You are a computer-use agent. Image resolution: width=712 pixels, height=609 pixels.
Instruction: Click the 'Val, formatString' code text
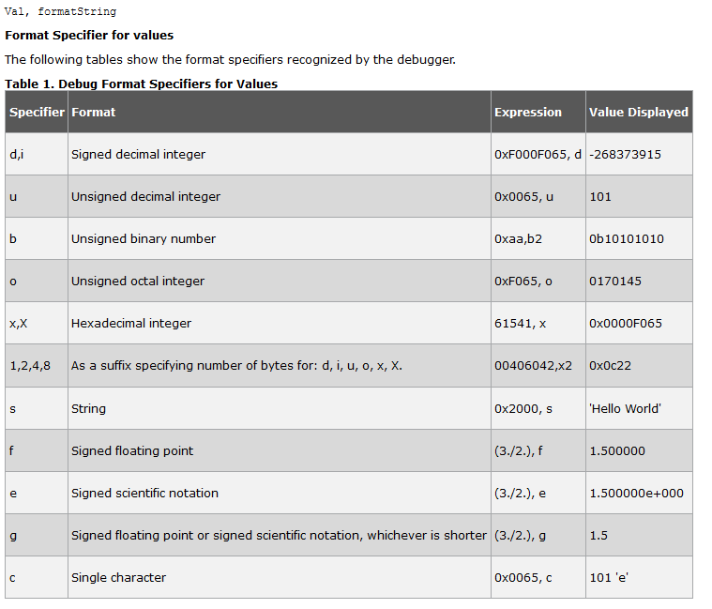tap(61, 12)
